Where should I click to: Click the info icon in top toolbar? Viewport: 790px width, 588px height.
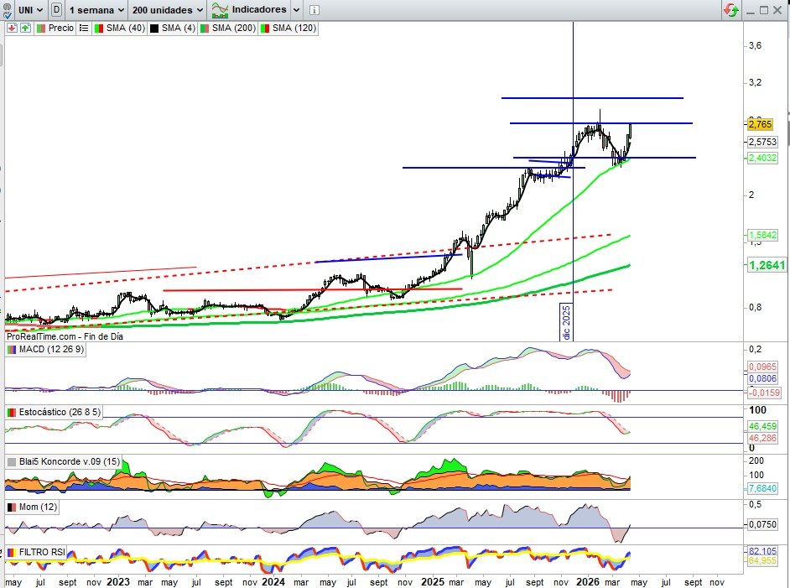click(x=314, y=9)
